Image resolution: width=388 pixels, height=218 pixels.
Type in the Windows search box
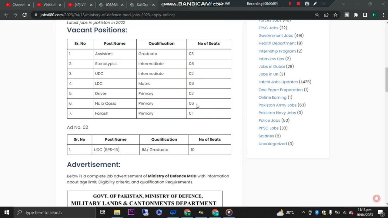click(x=54, y=212)
